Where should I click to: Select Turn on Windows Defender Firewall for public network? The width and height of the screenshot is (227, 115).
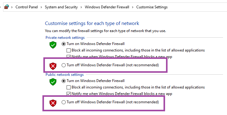63,81
